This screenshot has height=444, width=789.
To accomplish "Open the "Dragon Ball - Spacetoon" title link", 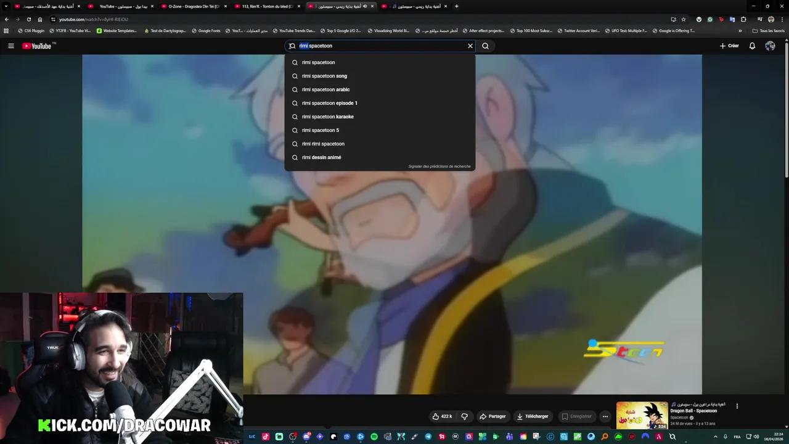I will click(x=693, y=411).
